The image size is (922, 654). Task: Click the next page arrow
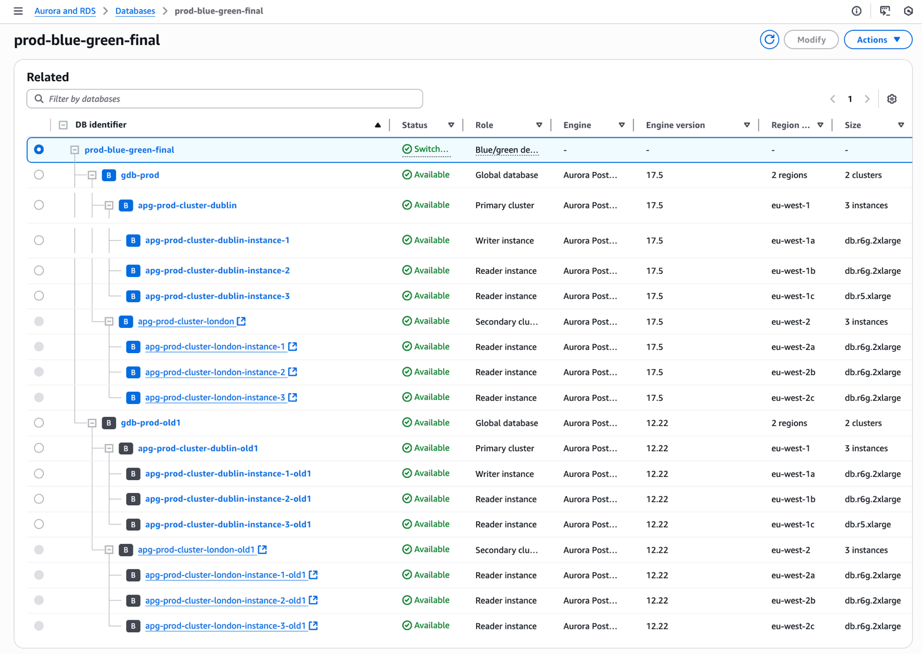click(867, 99)
